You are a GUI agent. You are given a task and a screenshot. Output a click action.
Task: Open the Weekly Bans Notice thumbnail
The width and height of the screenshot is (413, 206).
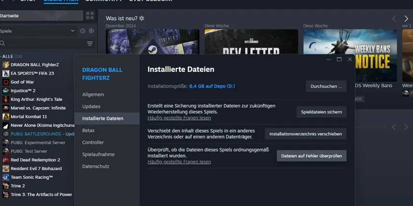[x=350, y=55]
